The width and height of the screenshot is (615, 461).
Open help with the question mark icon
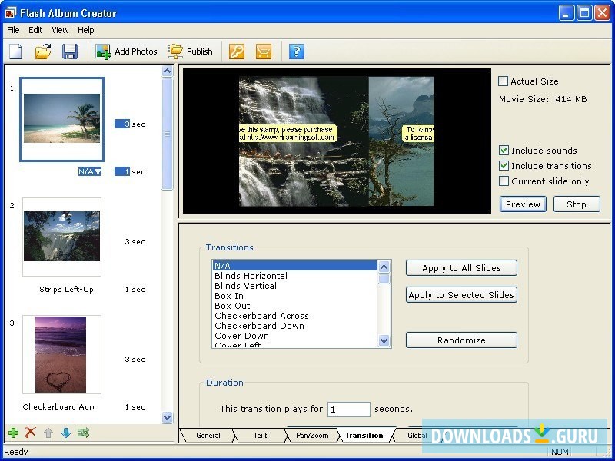tap(297, 51)
